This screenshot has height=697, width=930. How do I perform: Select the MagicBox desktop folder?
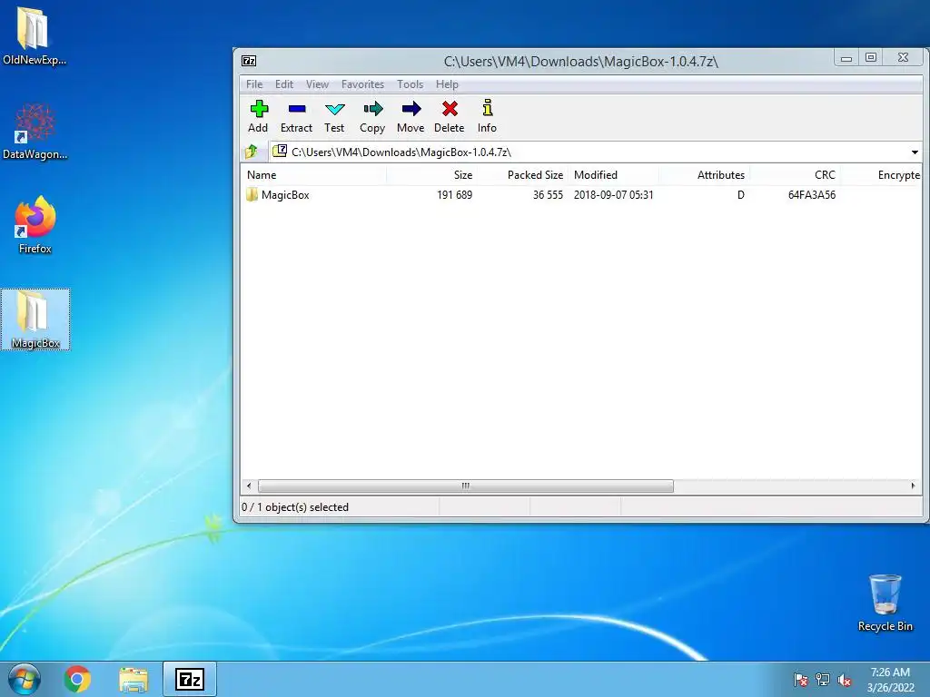(35, 319)
